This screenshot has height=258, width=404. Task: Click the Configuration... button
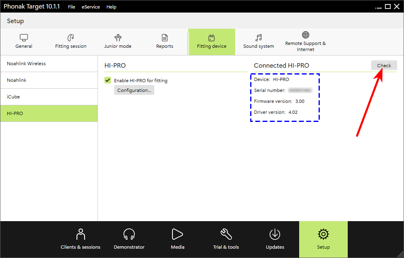pos(134,90)
